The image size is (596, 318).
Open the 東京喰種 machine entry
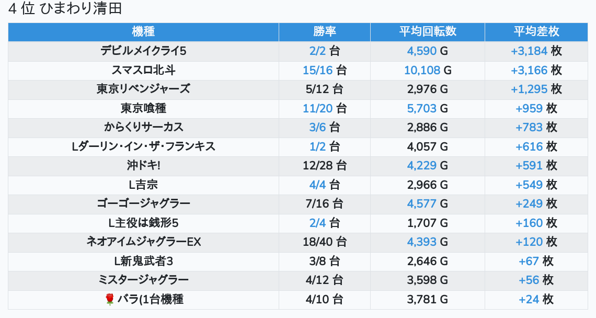tap(143, 108)
